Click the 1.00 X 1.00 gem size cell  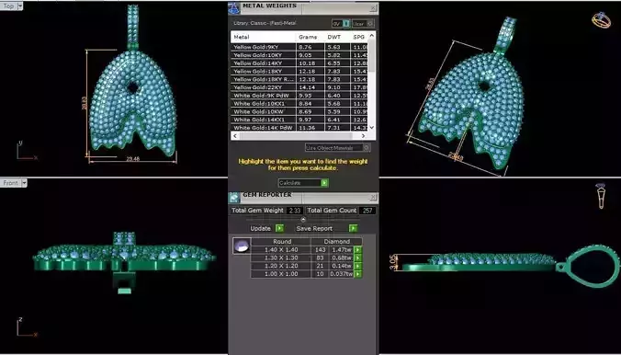[x=281, y=274]
